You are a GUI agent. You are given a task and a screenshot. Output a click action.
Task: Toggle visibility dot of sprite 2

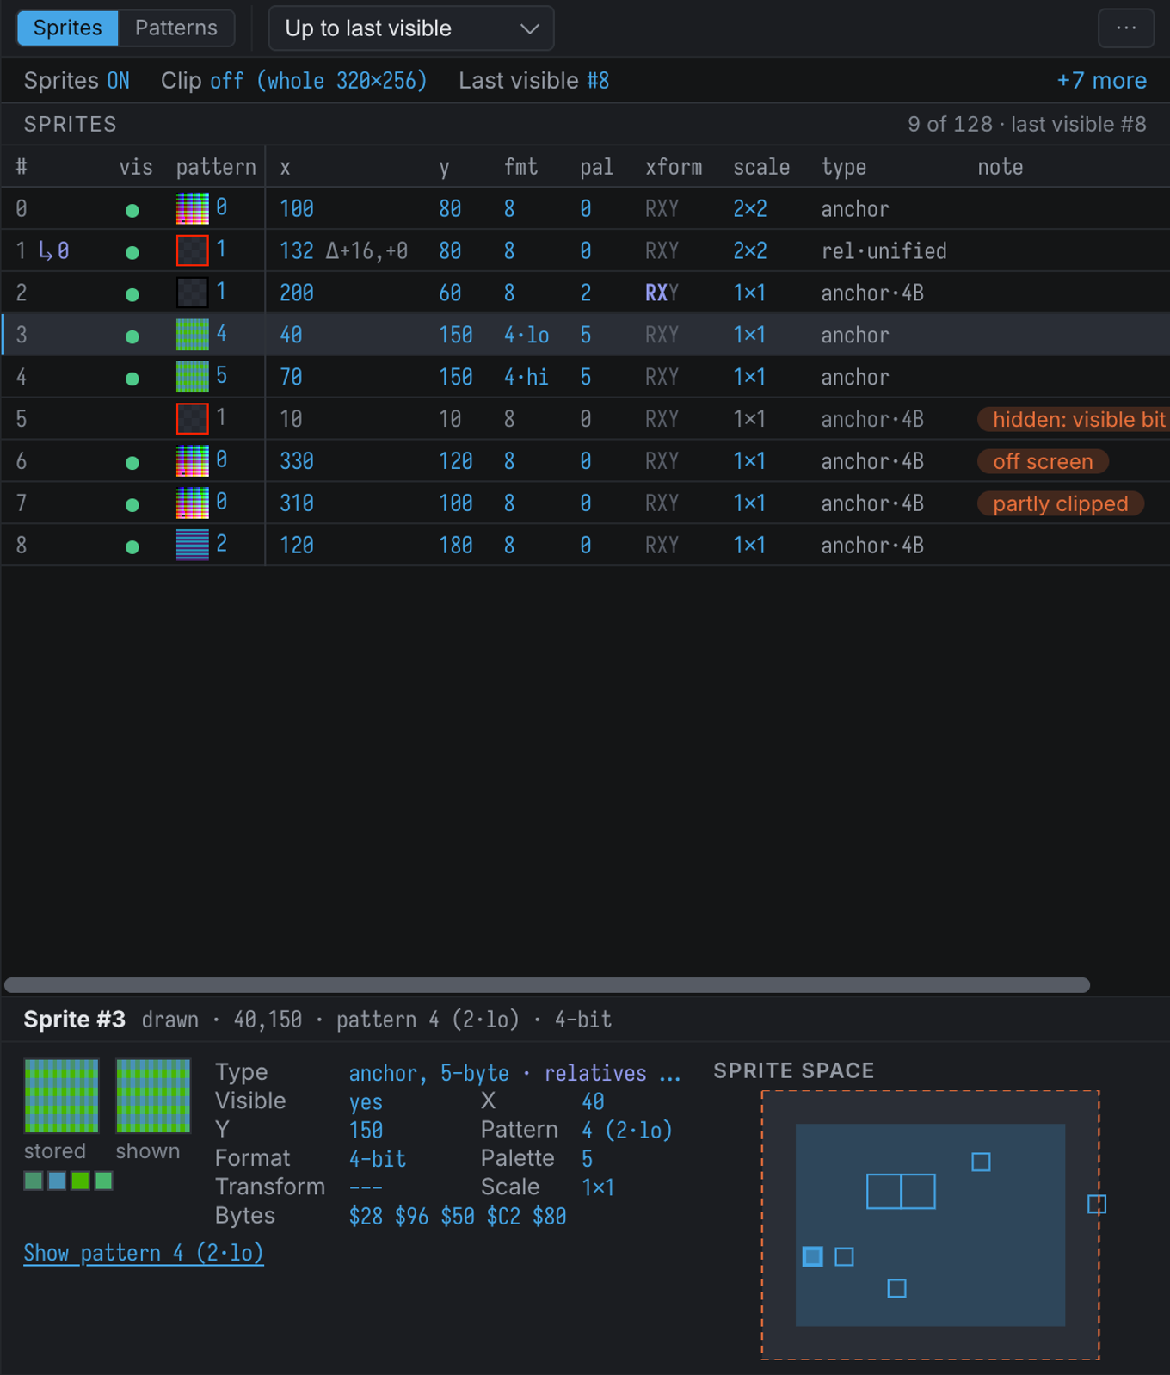tap(132, 294)
